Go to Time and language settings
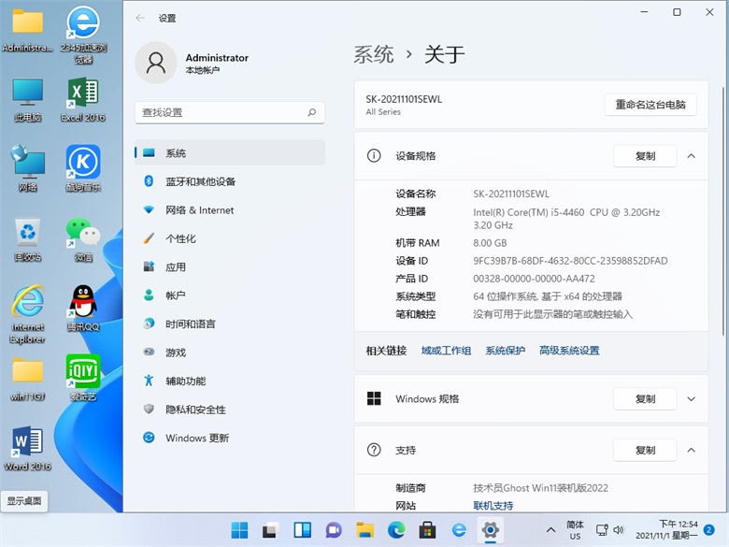This screenshot has width=729, height=547. (191, 324)
